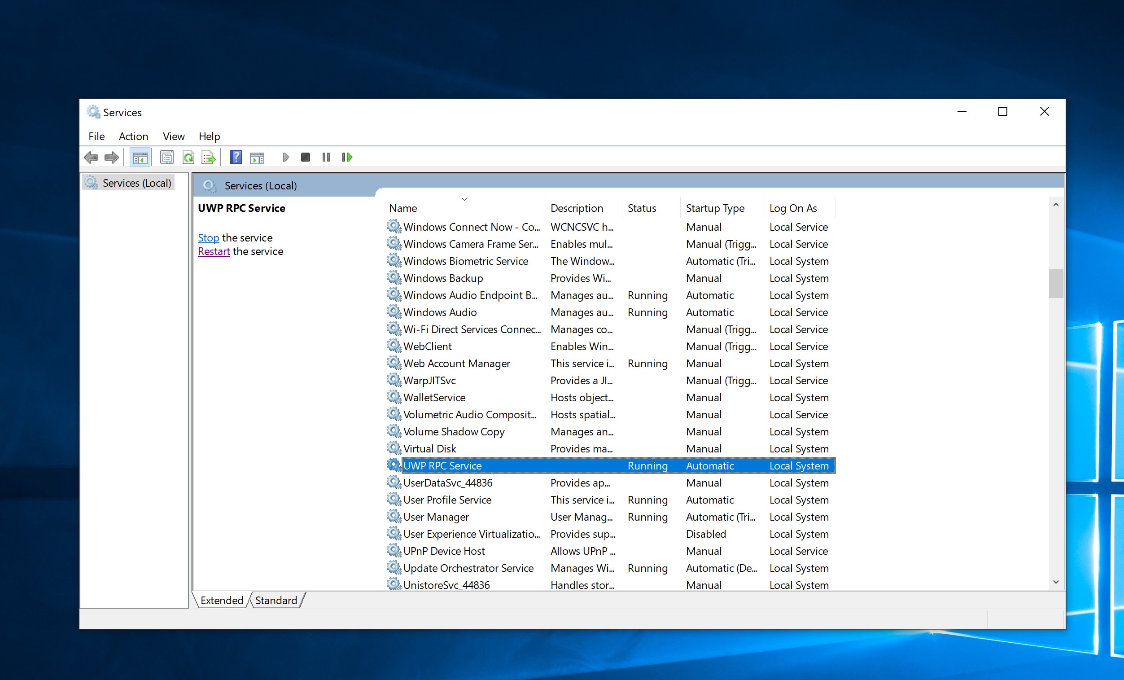1124x680 pixels.
Task: Open the Help toolbar icon
Action: (x=236, y=158)
